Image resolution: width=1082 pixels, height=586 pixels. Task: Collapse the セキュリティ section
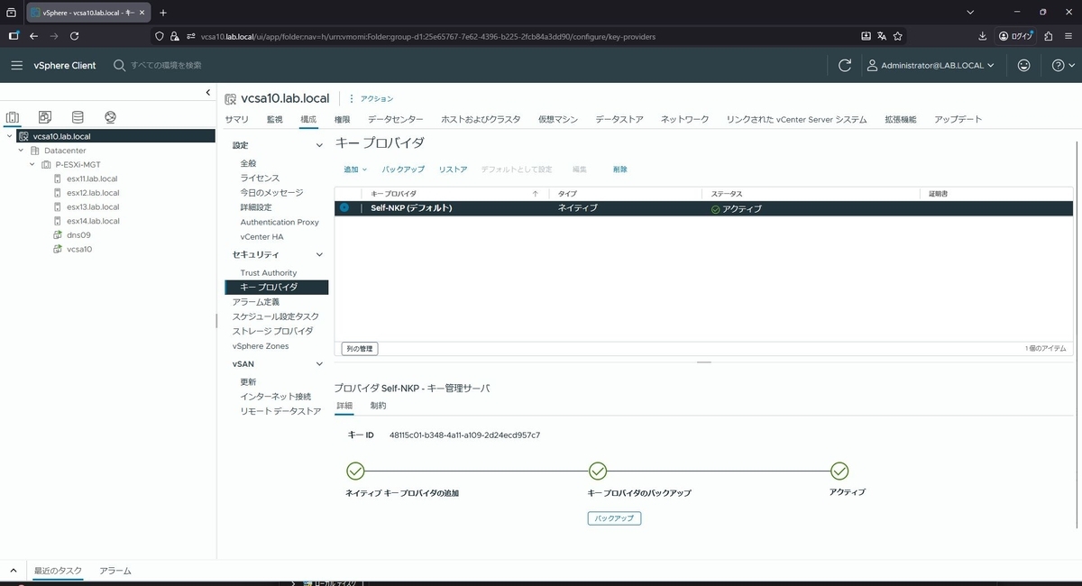click(x=318, y=255)
